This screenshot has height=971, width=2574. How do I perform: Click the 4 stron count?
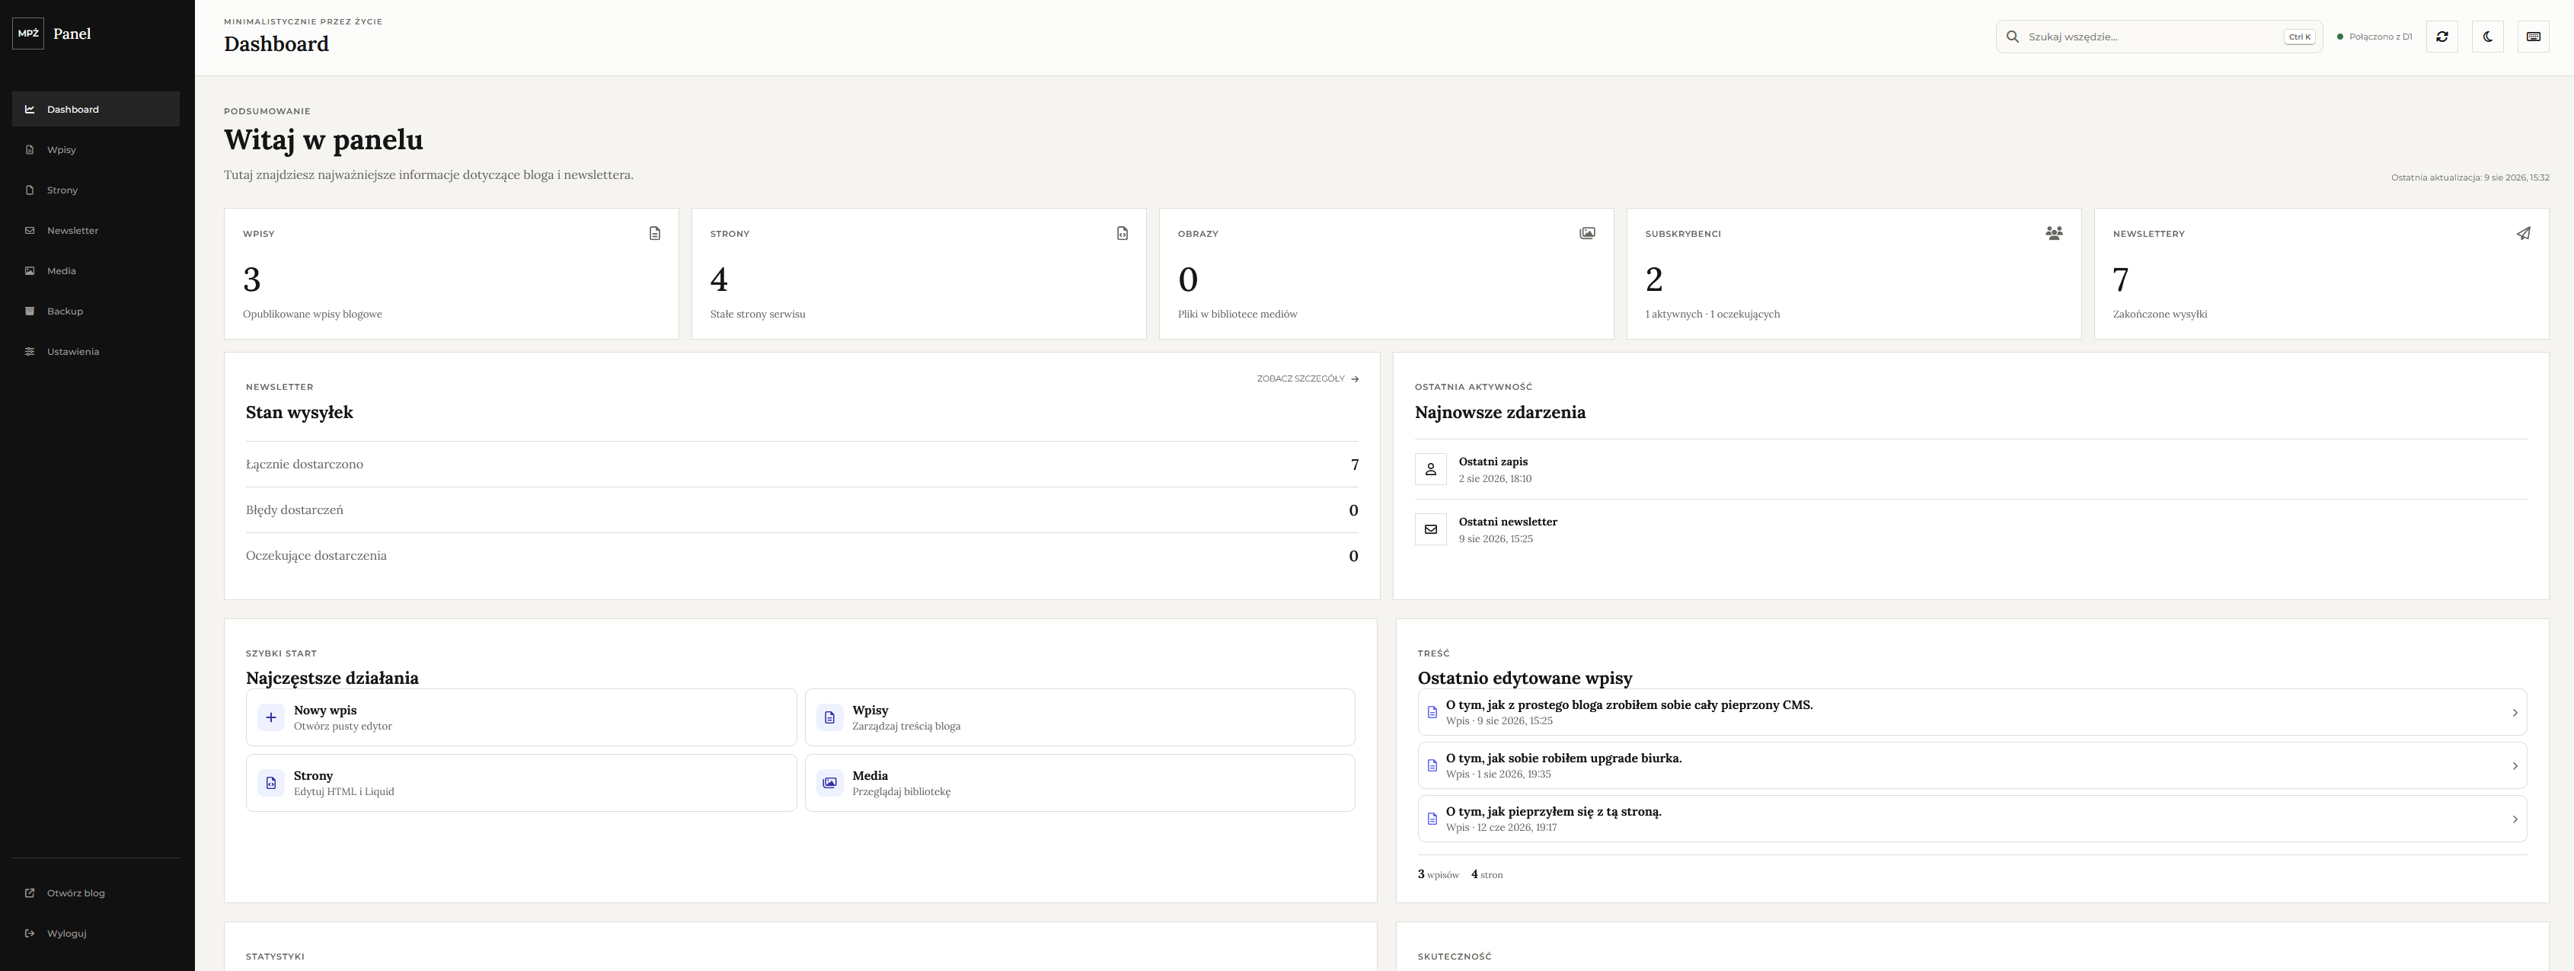coord(1487,874)
